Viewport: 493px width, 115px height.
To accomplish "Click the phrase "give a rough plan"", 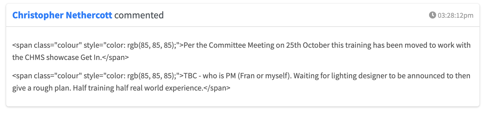I will (x=41, y=88).
